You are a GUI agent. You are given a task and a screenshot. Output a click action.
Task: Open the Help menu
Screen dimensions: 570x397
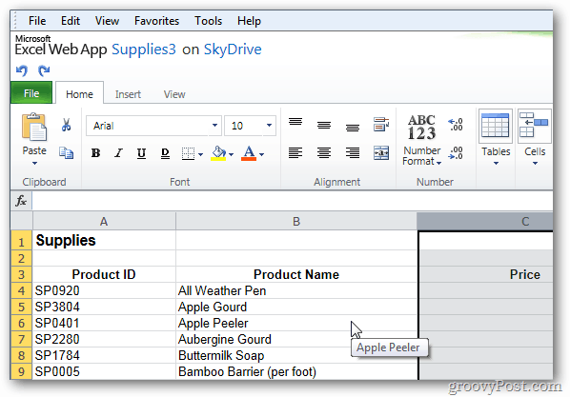click(249, 21)
